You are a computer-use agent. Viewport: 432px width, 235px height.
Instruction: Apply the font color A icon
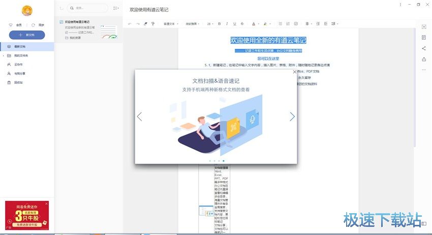[x=254, y=24]
